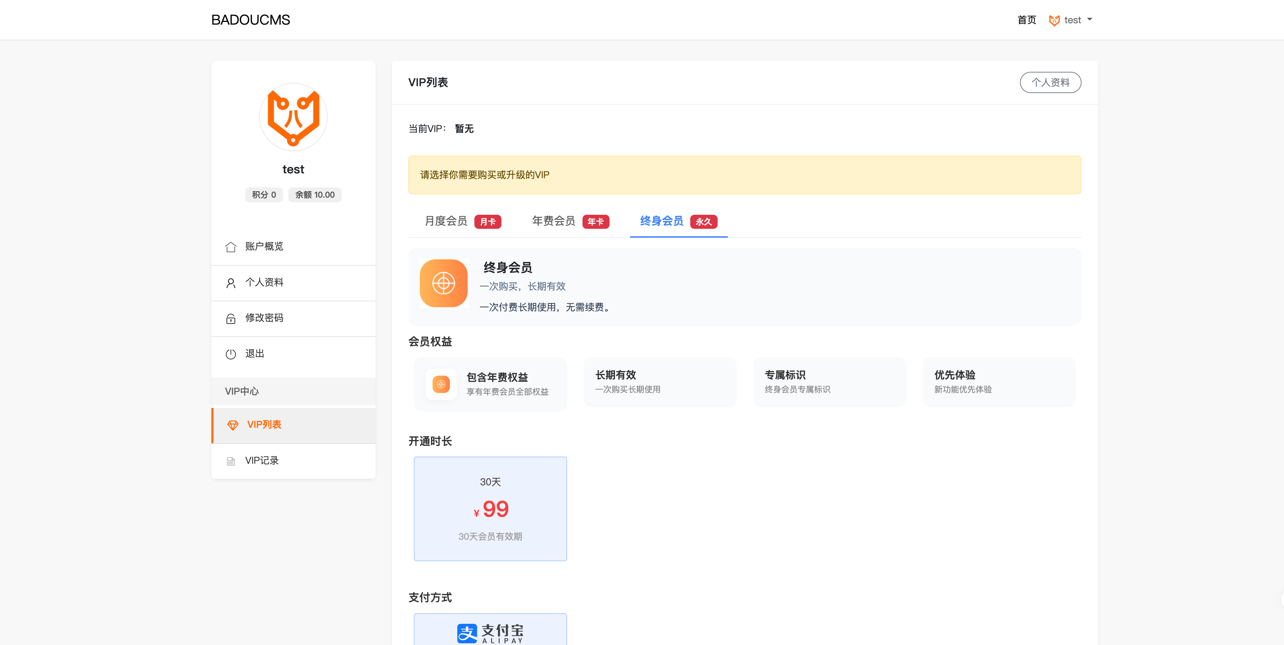Click the 永久 red badge
The width and height of the screenshot is (1284, 645).
(703, 222)
